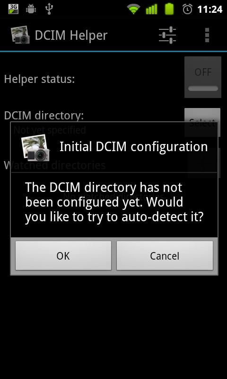Viewport: 227px width, 379px height.
Task: Tap the 11:24 clock in status bar
Action: pos(210,9)
